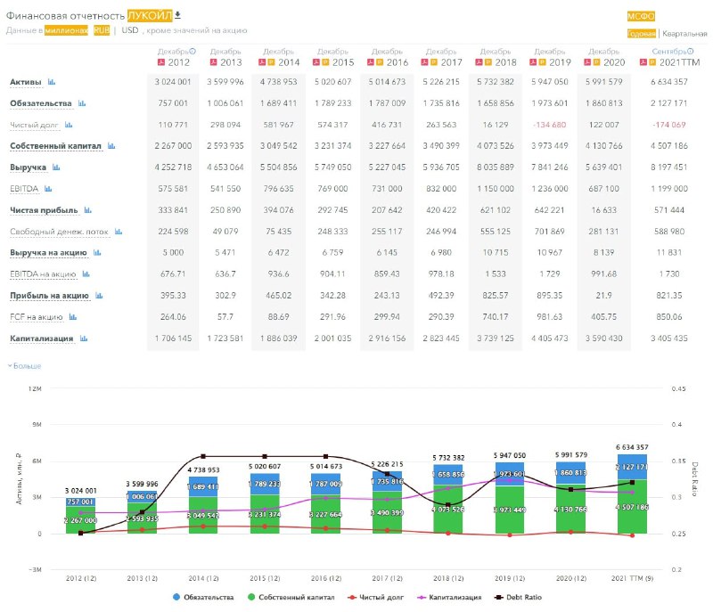Show the chart for Чистая прибыль via its icon
The height and width of the screenshot is (612, 713).
(x=88, y=210)
